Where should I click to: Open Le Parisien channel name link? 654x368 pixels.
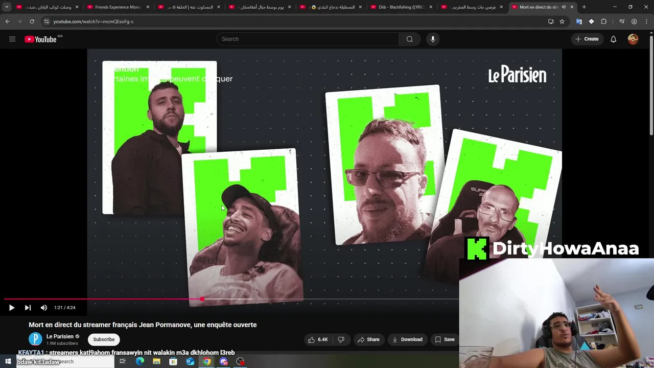60,336
